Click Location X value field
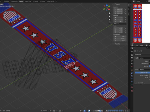Screen dimensions: 150x112 pos(118,9)
